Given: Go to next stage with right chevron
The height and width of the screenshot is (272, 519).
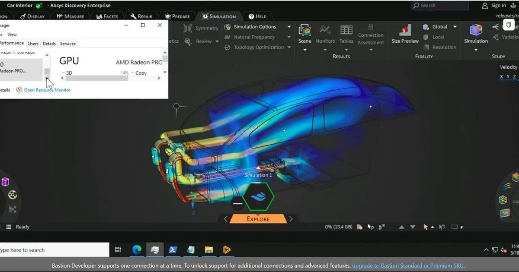Looking at the screenshot, I should (291, 219).
